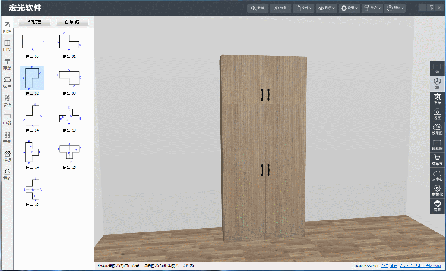Open the 帮助 help dropdown menu
Image resolution: width=446 pixels, height=271 pixels.
[x=395, y=8]
